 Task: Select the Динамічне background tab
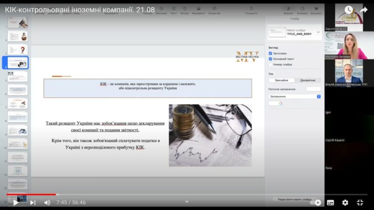pyautogui.click(x=307, y=80)
